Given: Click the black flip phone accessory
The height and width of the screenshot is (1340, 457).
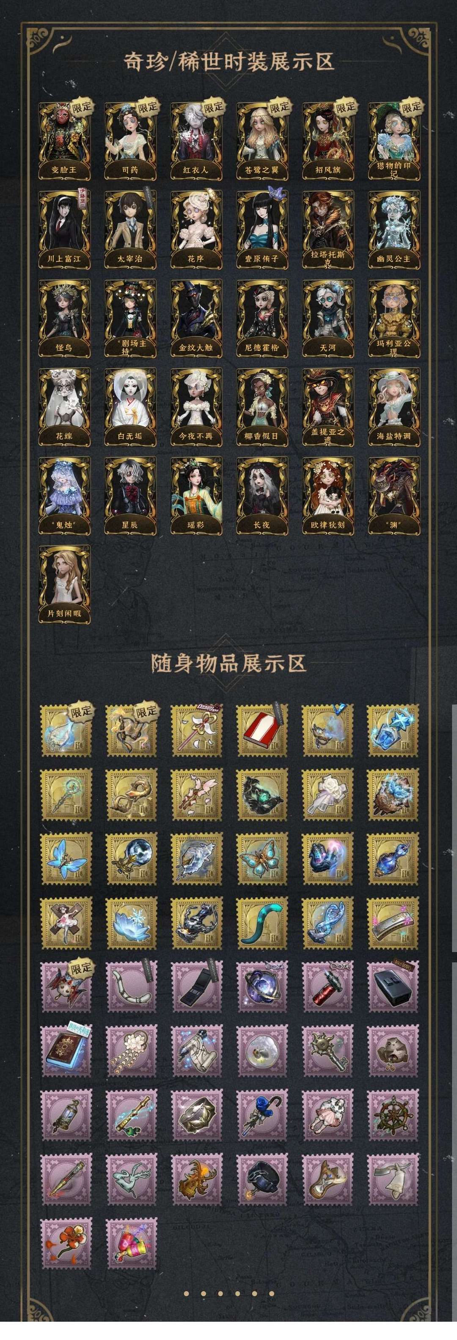Looking at the screenshot, I should point(197,987).
